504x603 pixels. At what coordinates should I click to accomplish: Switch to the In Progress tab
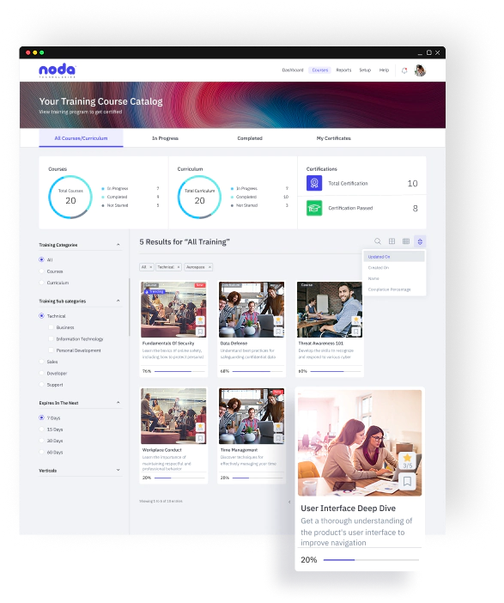pos(166,138)
